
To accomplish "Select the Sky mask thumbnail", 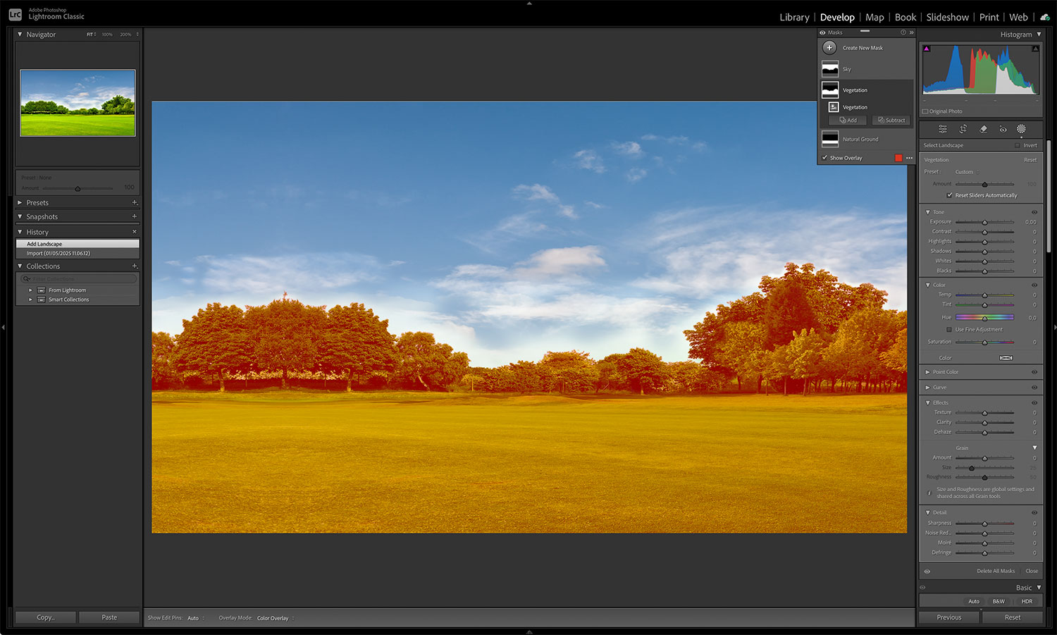I will [x=829, y=68].
